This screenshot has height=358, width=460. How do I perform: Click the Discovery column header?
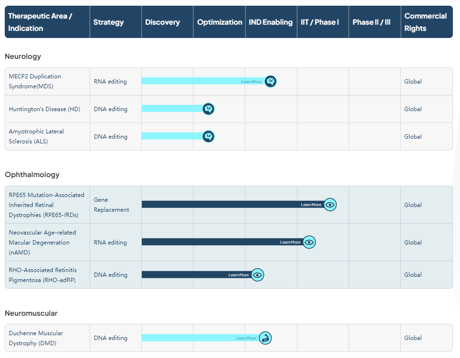(x=162, y=22)
